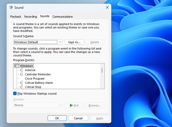Click the Windows program group icon

click(x=17, y=66)
